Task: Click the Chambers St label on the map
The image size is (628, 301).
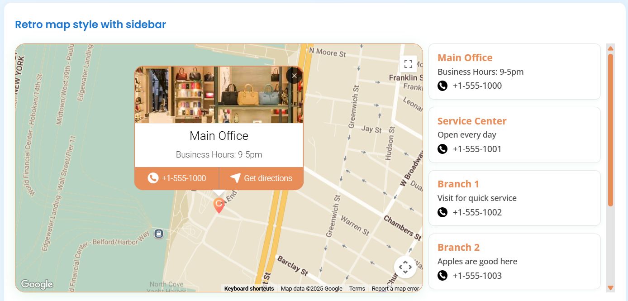Action: click(402, 228)
